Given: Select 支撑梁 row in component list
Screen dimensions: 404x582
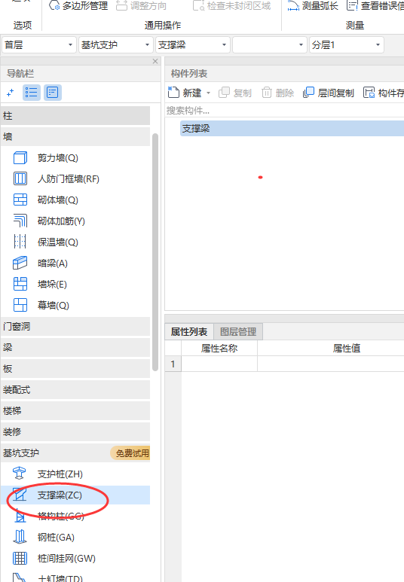Looking at the screenshot, I should pyautogui.click(x=292, y=129).
